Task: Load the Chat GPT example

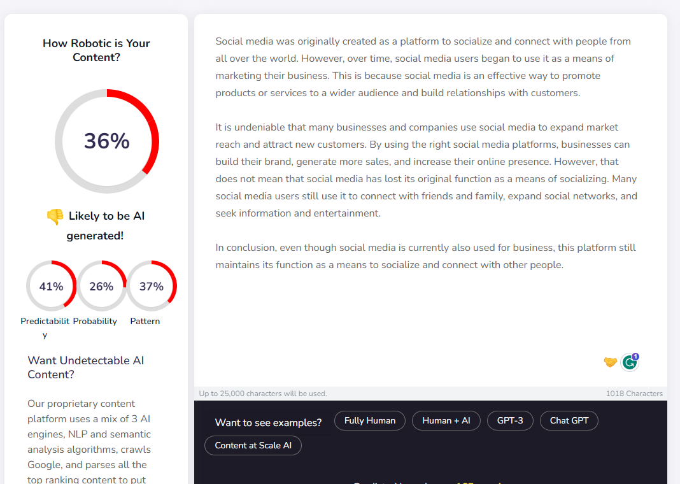Action: (x=569, y=421)
